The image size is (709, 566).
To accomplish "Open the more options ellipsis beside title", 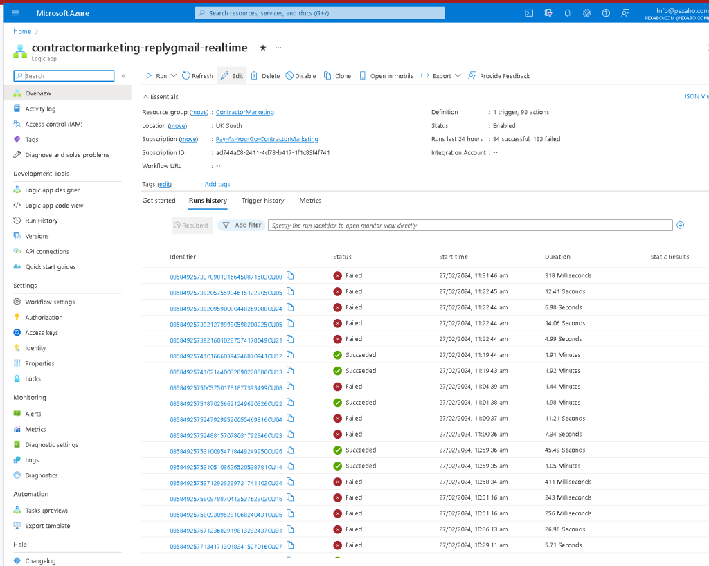I will pos(278,48).
